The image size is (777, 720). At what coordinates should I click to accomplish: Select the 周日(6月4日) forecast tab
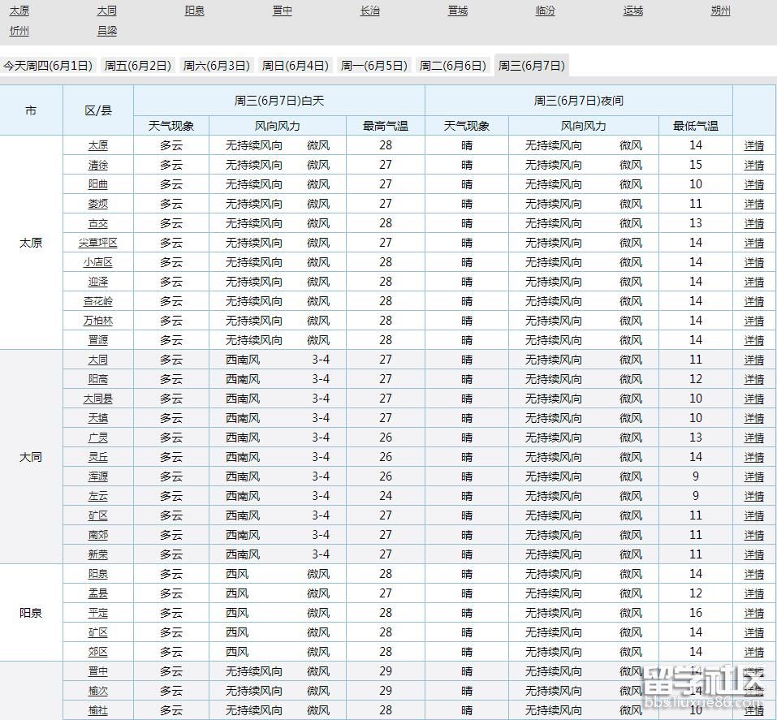click(295, 64)
